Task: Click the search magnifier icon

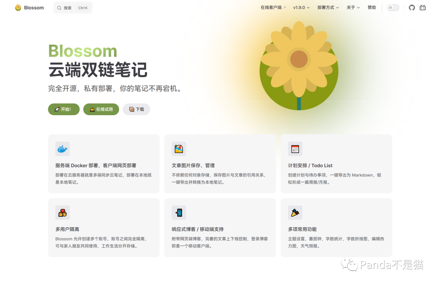Action: pyautogui.click(x=59, y=8)
